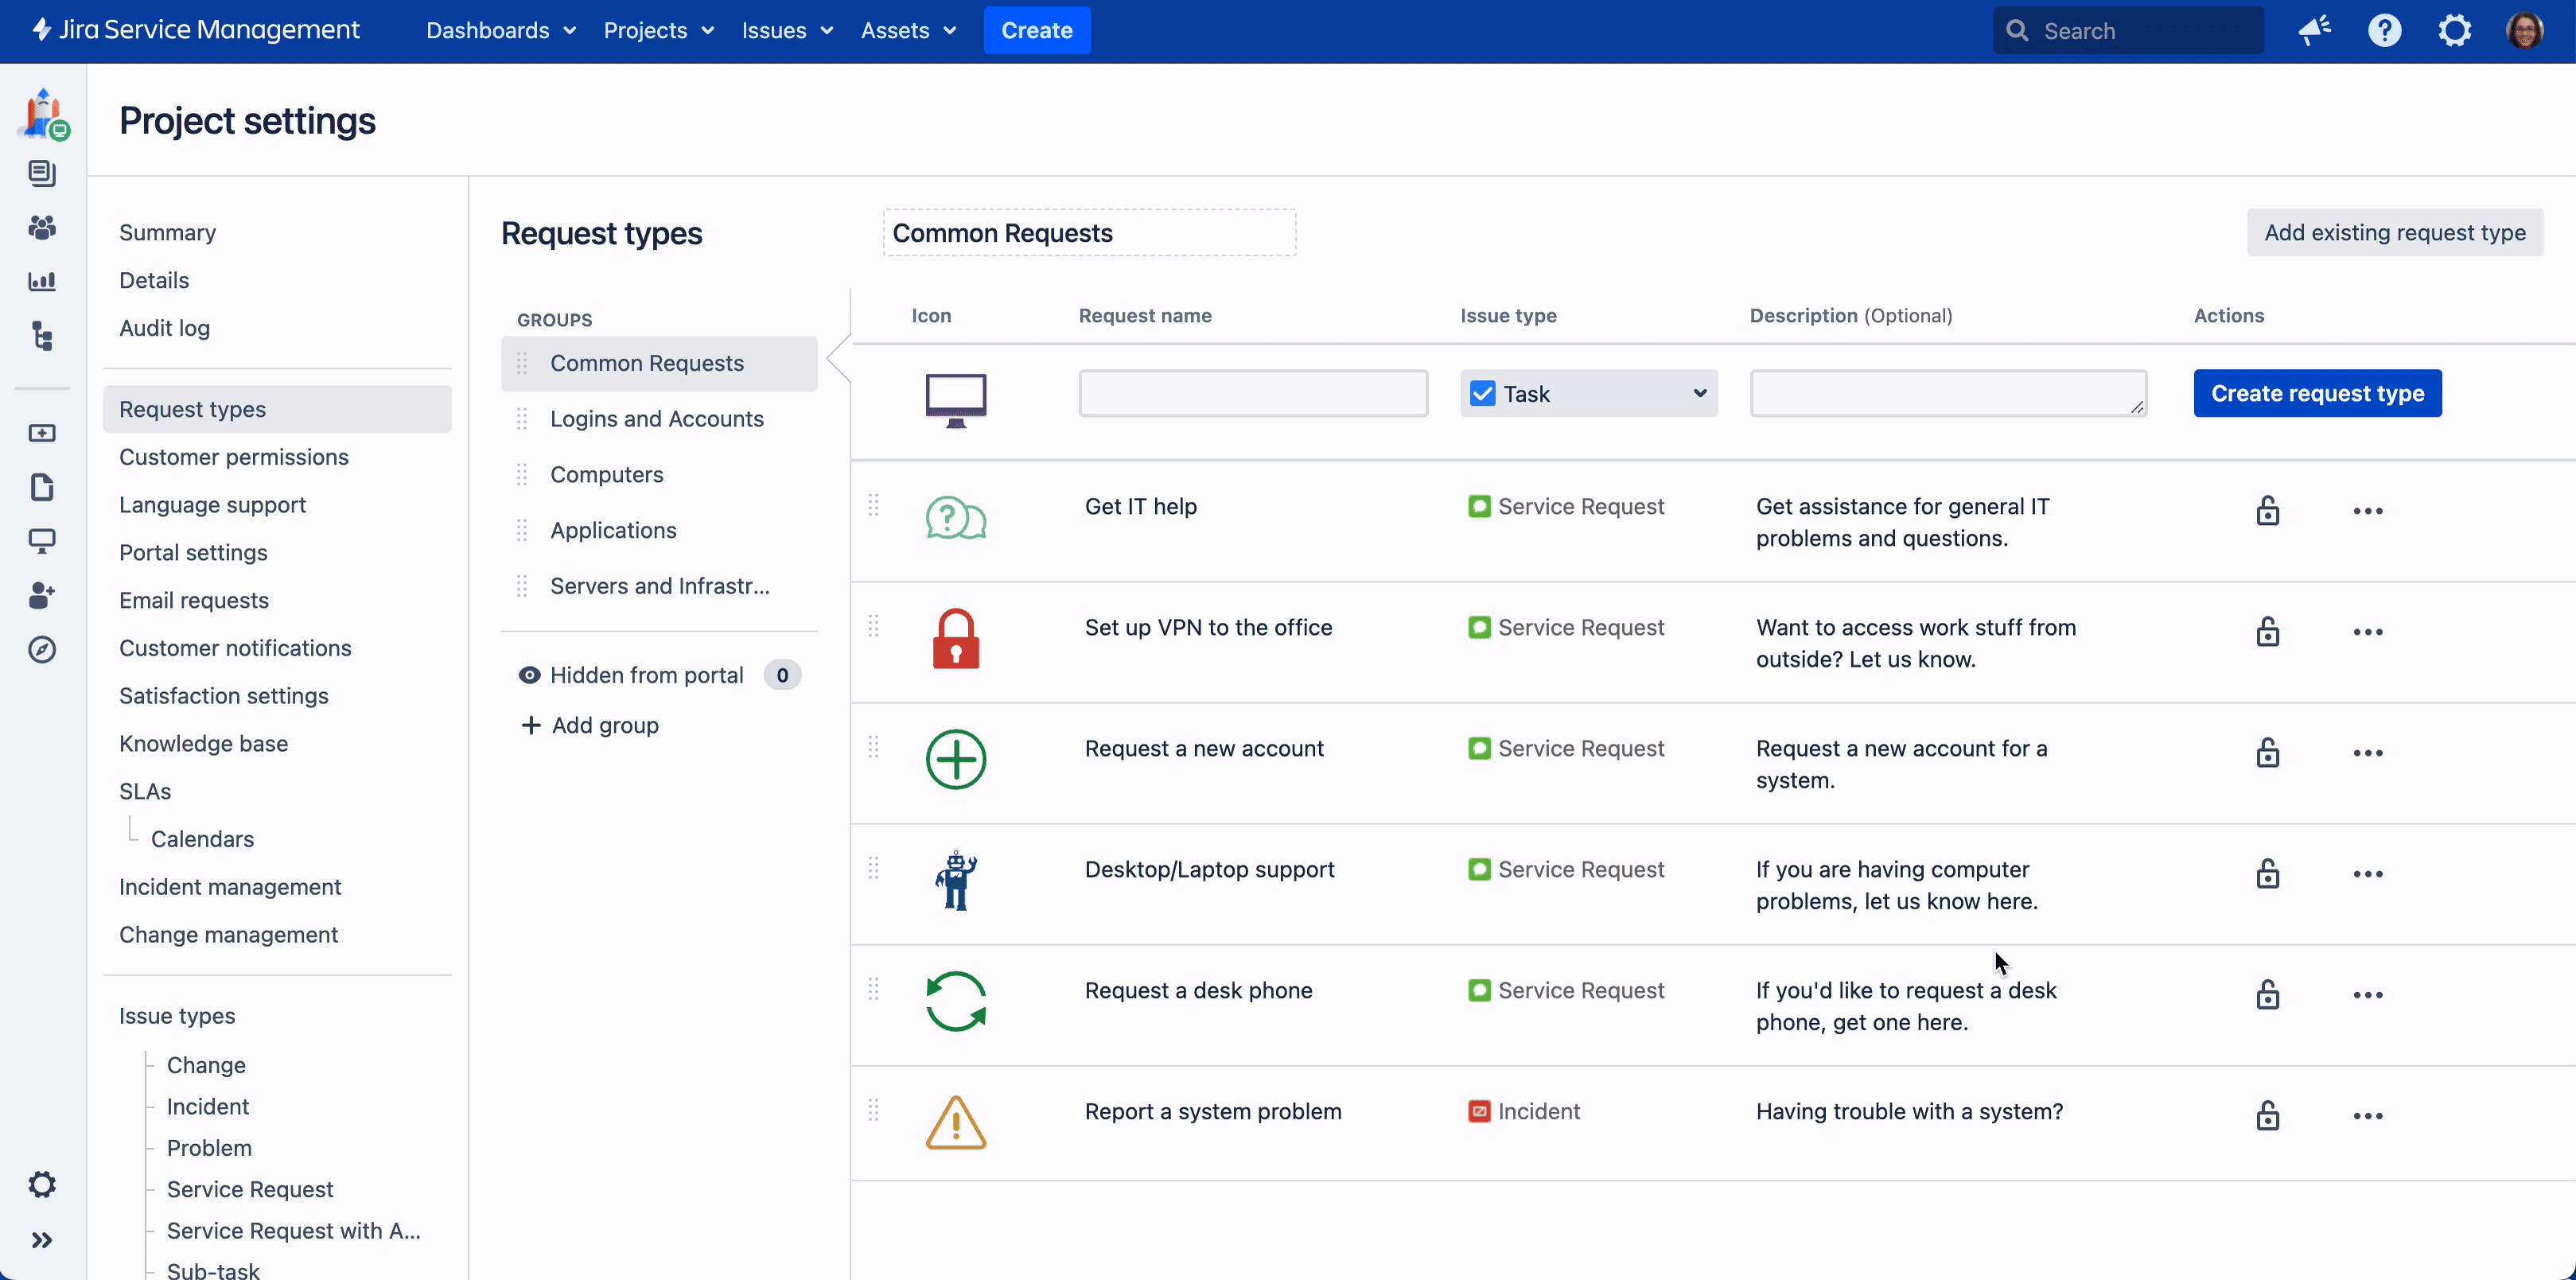Open the notifications megaphone icon
This screenshot has width=2576, height=1280.
coord(2314,30)
